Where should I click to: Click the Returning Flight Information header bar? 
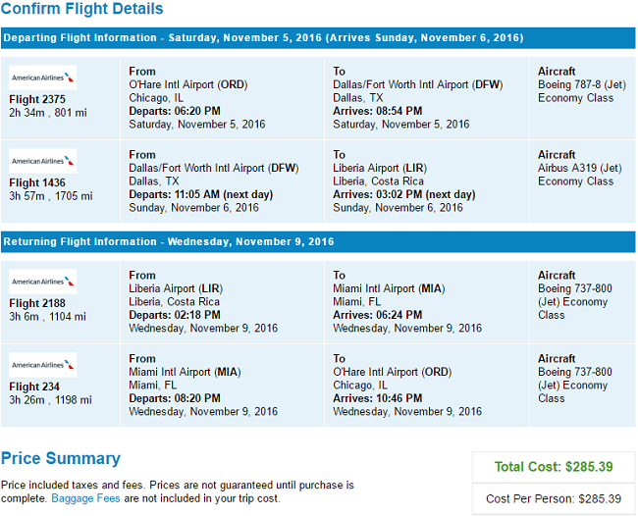(x=318, y=241)
